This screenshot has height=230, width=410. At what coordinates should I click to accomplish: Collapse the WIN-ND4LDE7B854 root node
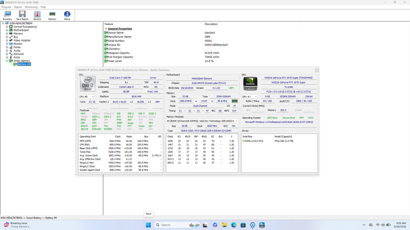(x=3, y=23)
